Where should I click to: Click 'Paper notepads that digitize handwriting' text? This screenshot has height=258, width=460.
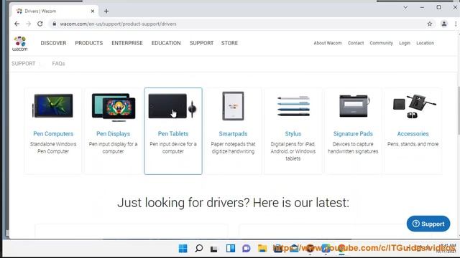point(233,148)
